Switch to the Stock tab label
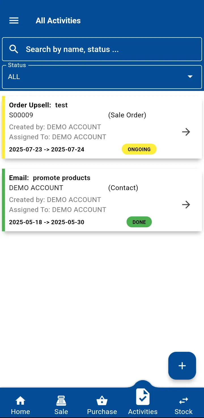Image resolution: width=204 pixels, height=418 pixels. [x=184, y=411]
